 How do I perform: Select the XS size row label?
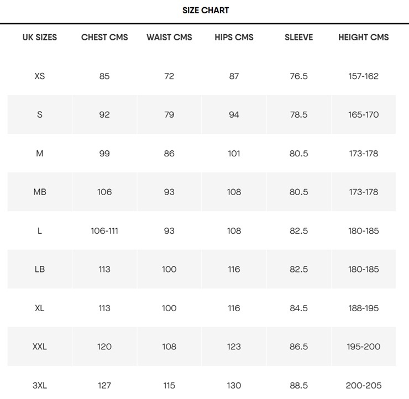[40, 76]
